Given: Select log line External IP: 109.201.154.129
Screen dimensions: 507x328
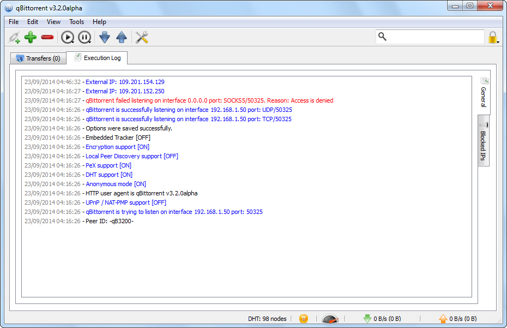Looking at the screenshot, I should 94,82.
